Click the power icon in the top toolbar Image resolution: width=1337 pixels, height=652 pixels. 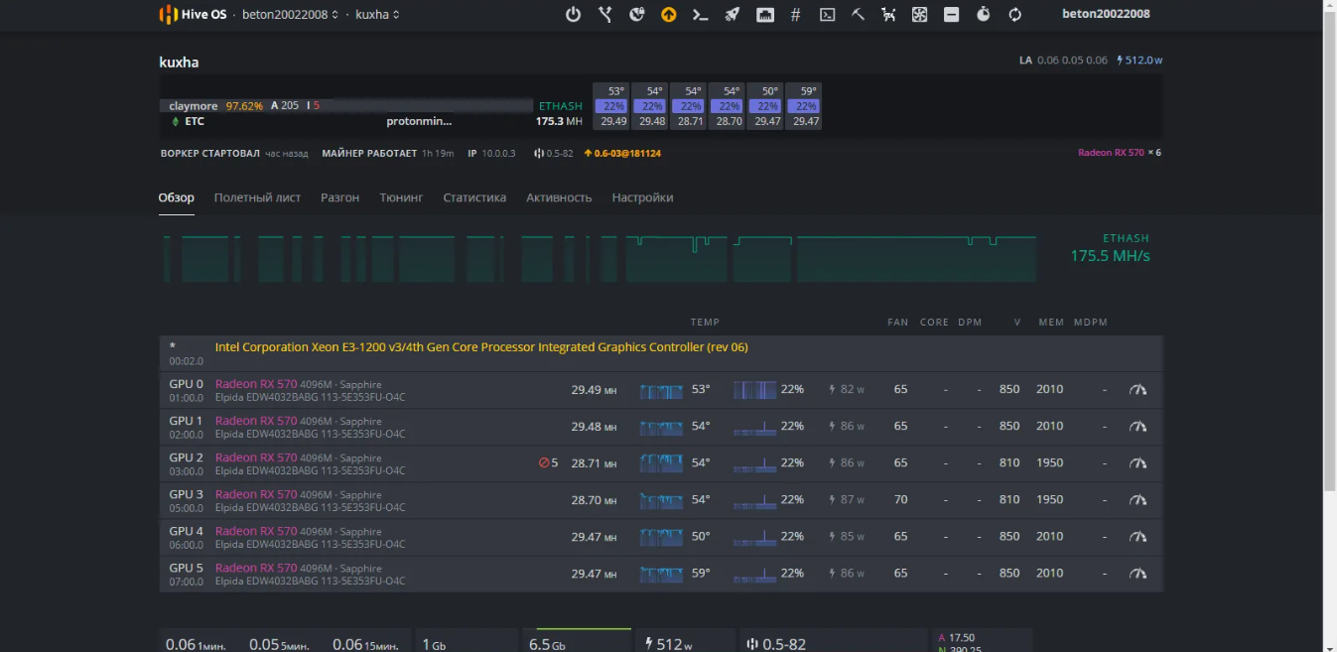pyautogui.click(x=573, y=15)
